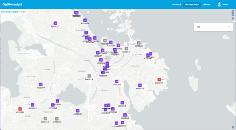Click purple station marker KCC00174
The width and height of the screenshot is (236, 130).
click(x=41, y=84)
